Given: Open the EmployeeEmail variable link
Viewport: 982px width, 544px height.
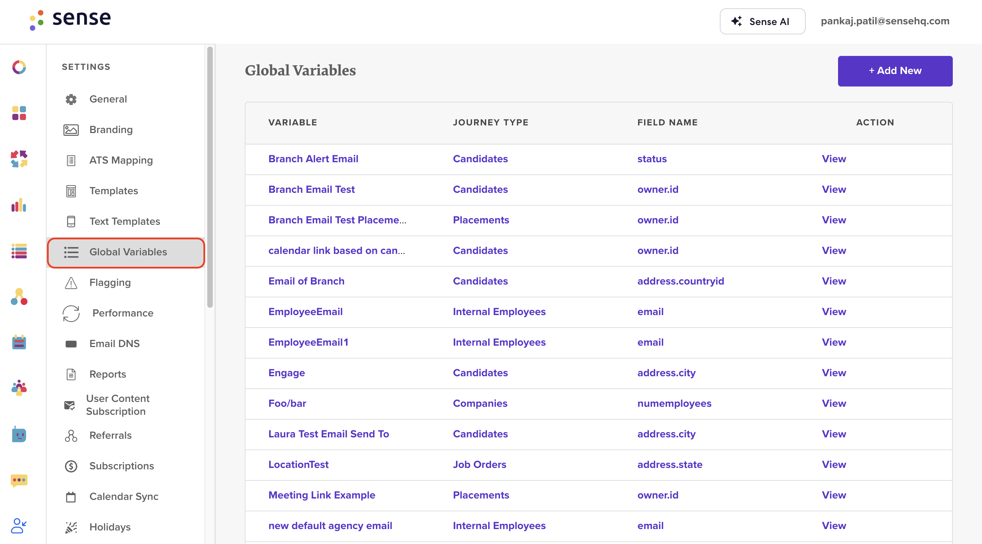Looking at the screenshot, I should tap(305, 312).
